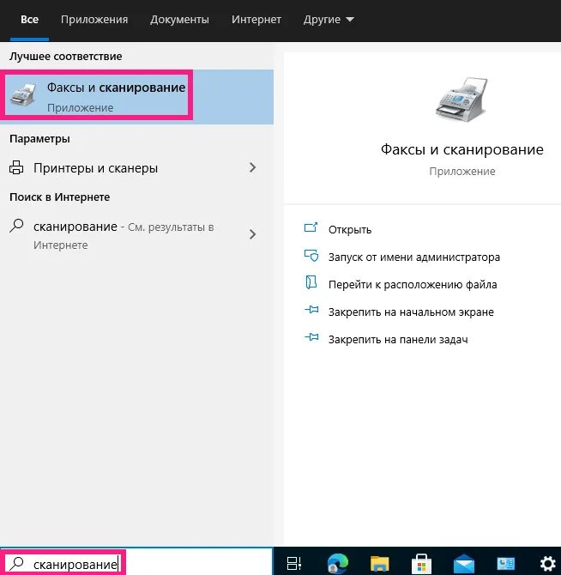Image resolution: width=561 pixels, height=575 pixels.
Task: Choose Закрепить на начальном экране
Action: click(x=411, y=312)
